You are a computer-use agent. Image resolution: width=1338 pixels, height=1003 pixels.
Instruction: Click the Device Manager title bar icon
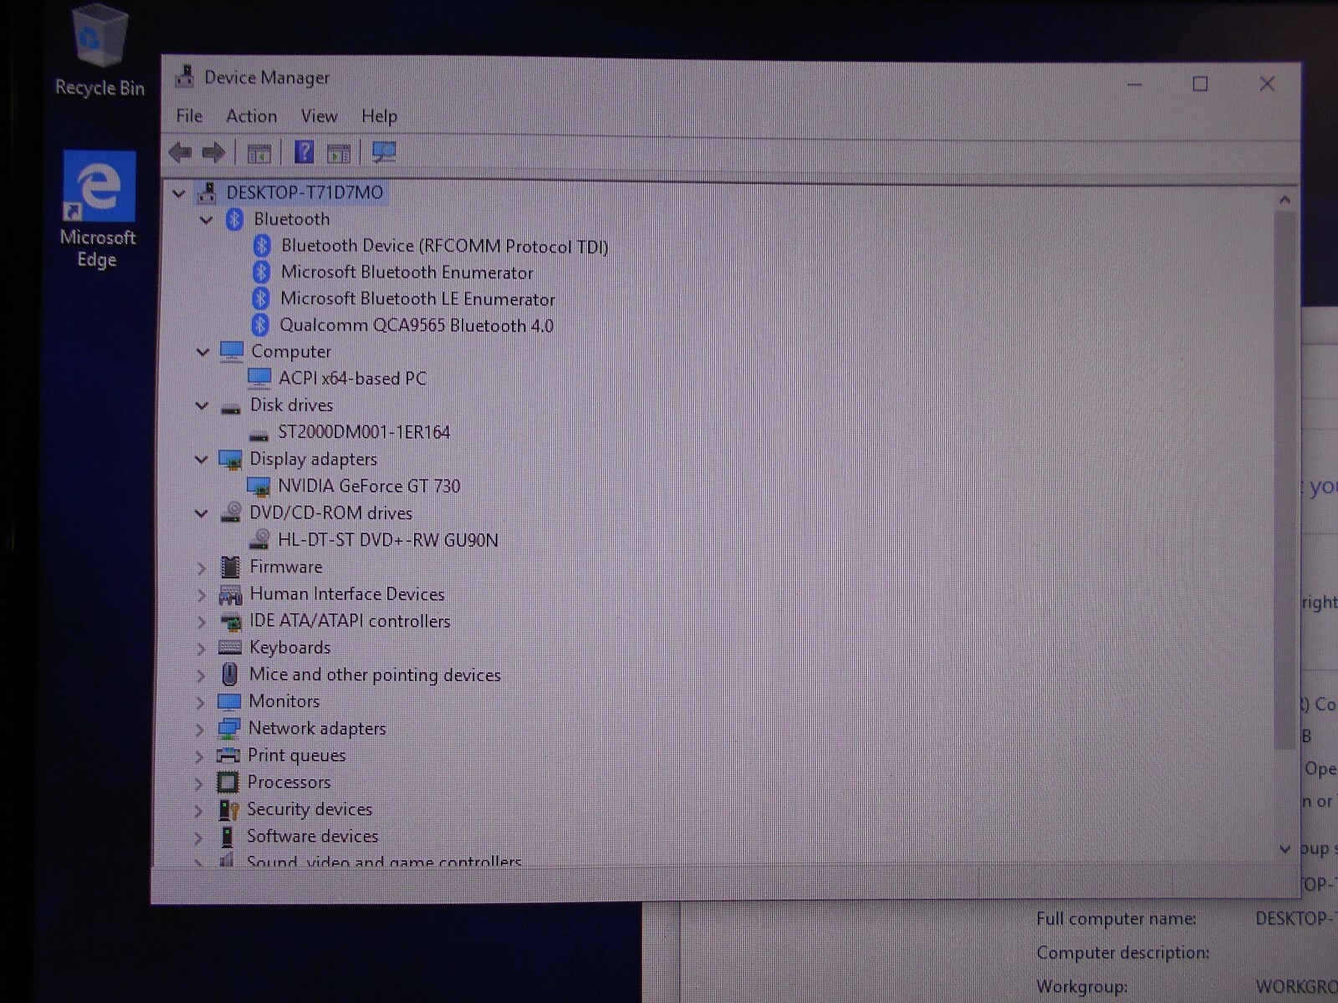(185, 77)
